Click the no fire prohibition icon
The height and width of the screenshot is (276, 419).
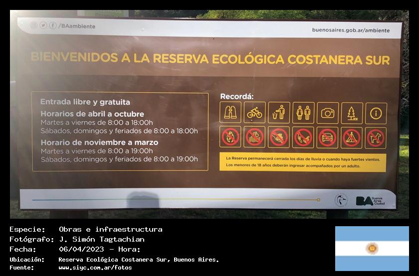coord(230,137)
